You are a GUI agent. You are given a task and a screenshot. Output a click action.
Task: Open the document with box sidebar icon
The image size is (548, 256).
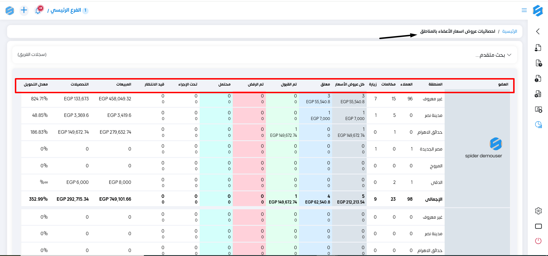coord(538,94)
